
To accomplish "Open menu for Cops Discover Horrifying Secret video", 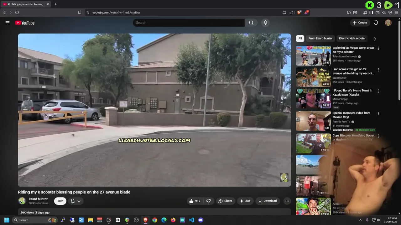I will coord(378,136).
